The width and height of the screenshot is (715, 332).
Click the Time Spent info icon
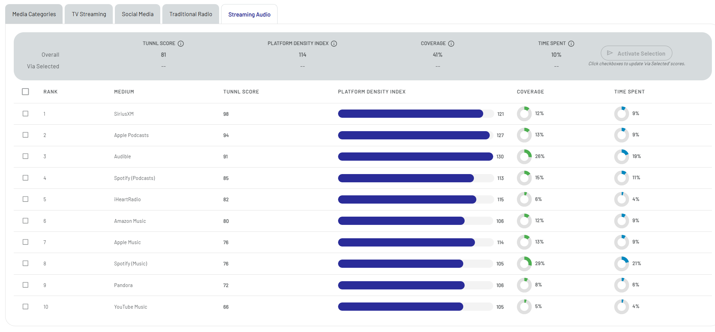[x=571, y=44]
